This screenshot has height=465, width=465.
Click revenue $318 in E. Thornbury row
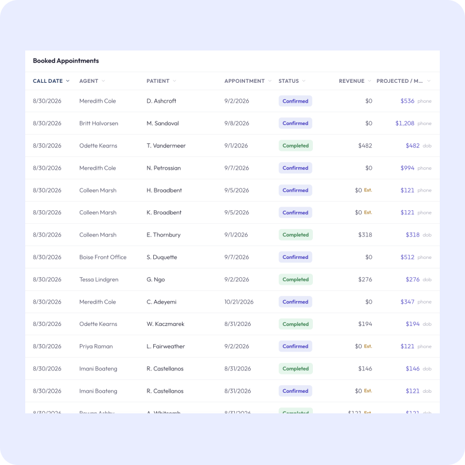pos(365,235)
